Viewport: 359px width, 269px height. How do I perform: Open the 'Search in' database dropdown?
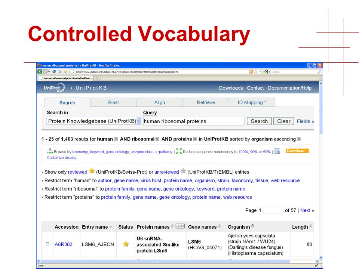pos(93,121)
